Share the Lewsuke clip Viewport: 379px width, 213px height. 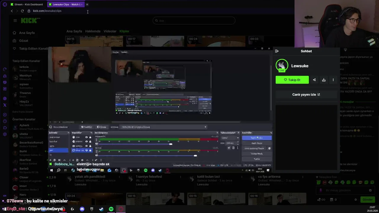click(x=314, y=80)
